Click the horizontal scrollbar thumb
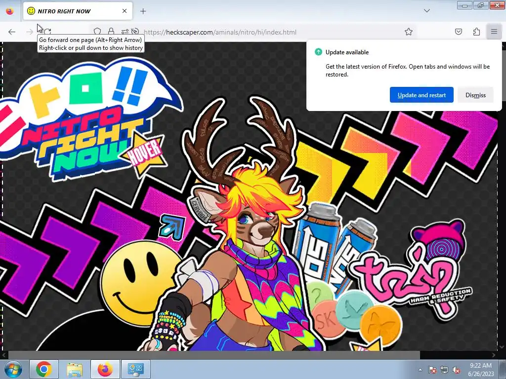The width and height of the screenshot is (506, 379). [214, 355]
